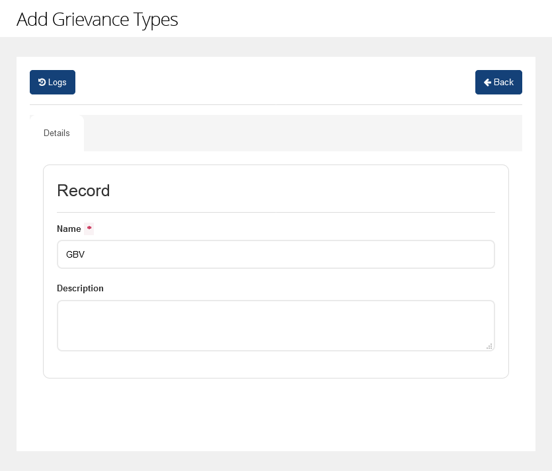The image size is (552, 471).
Task: Click the red required asterisk beside Name
Action: coord(89,229)
